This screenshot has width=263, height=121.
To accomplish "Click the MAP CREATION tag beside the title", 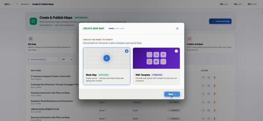I will [x=81, y=18].
